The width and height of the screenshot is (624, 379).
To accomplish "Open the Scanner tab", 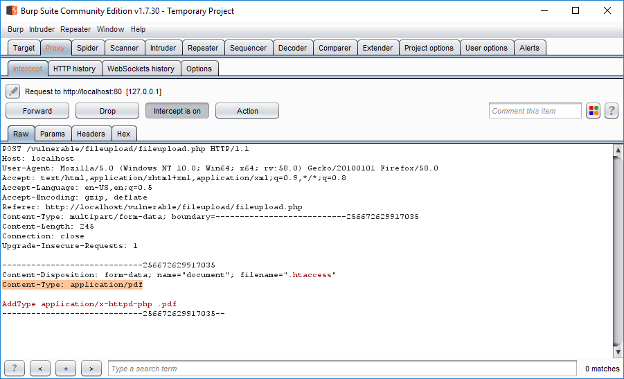I will click(124, 48).
